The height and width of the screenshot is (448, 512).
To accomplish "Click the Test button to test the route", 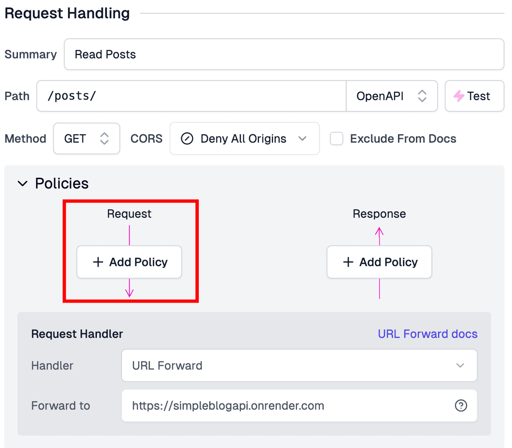I will (x=474, y=96).
